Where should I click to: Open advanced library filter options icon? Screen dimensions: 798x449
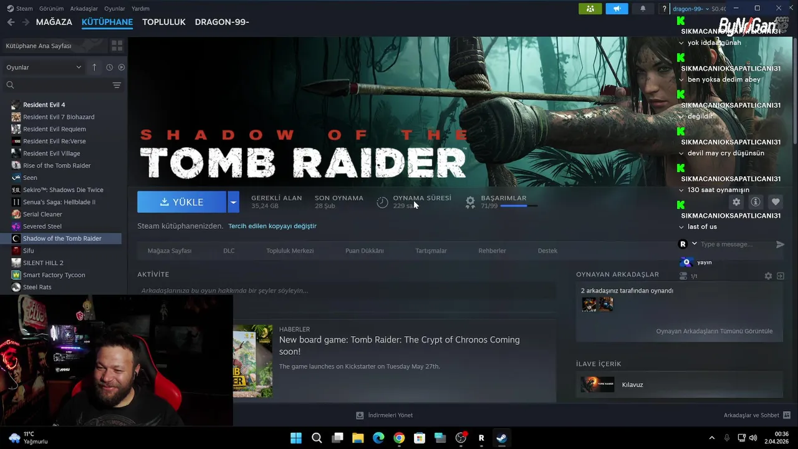coord(117,85)
